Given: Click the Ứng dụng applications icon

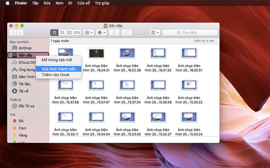Looking at the screenshot, I should 15,70.
